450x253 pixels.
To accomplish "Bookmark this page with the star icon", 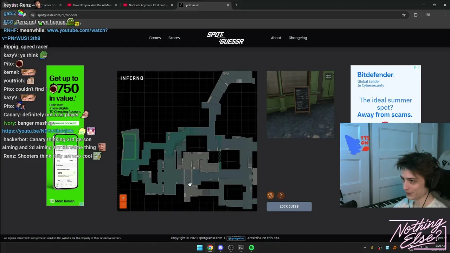I will 404,15.
